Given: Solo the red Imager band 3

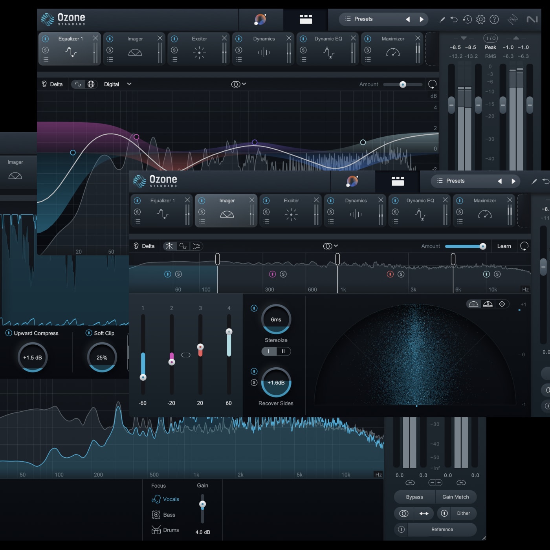Looking at the screenshot, I should point(401,274).
